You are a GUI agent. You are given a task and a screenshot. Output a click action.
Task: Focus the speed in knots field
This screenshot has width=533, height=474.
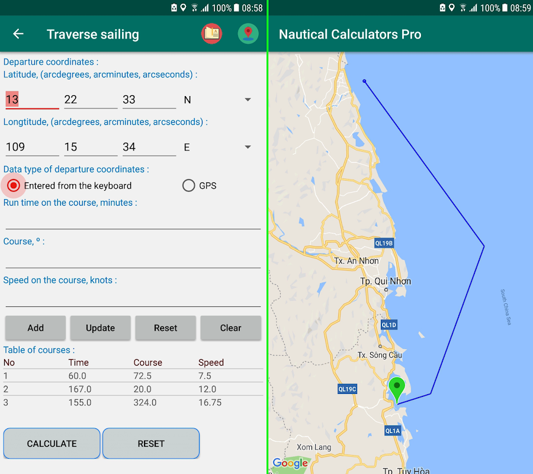pyautogui.click(x=133, y=298)
